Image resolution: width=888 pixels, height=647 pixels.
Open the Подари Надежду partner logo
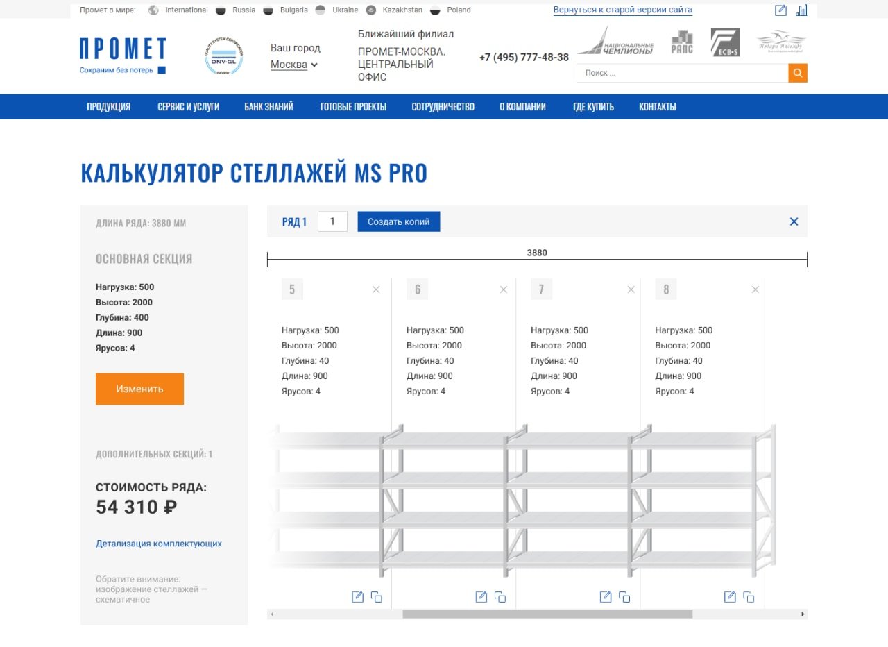click(x=781, y=42)
